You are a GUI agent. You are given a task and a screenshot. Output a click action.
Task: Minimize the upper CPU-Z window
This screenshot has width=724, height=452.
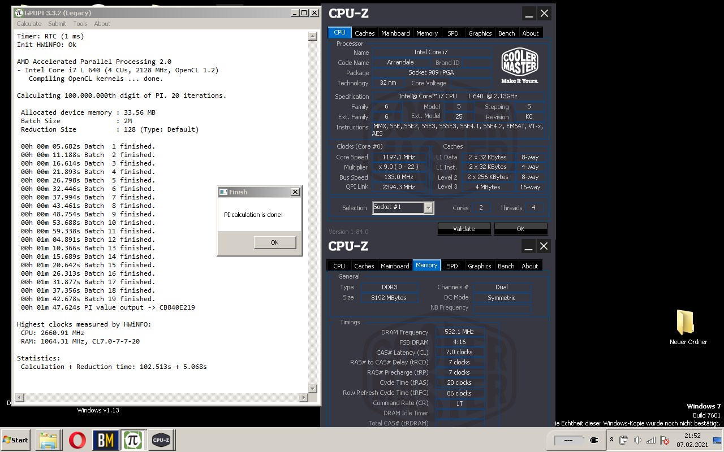coord(529,14)
